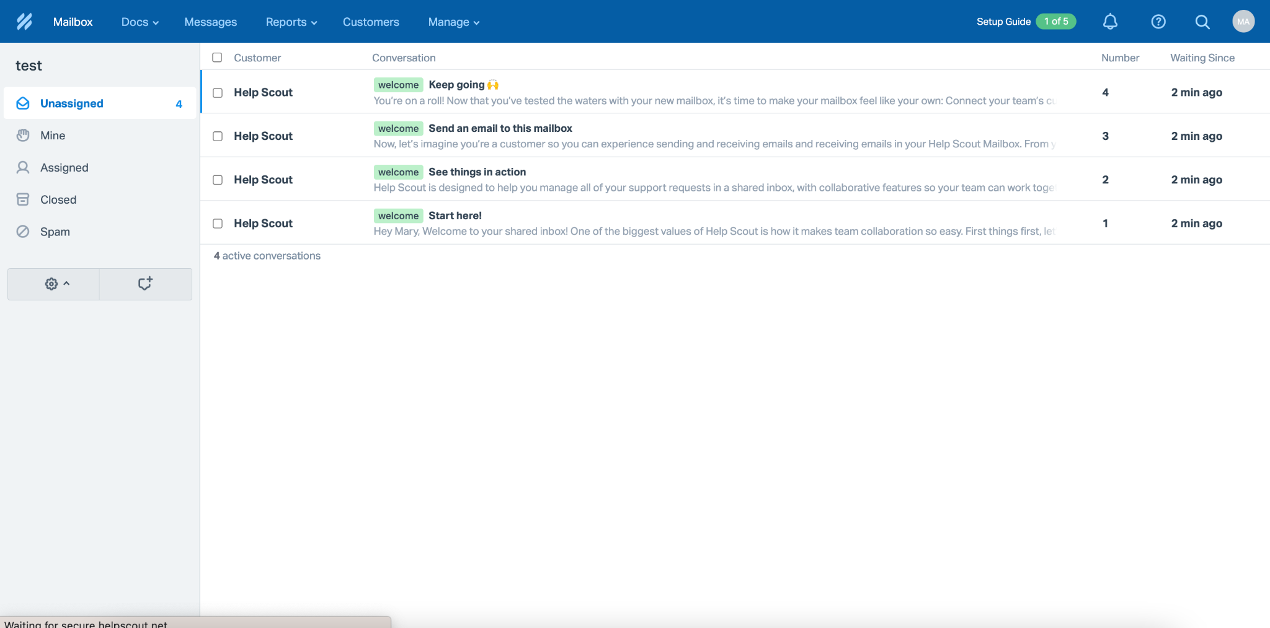Click the Waiting Since column header
Viewport: 1270px width, 628px height.
pos(1202,58)
